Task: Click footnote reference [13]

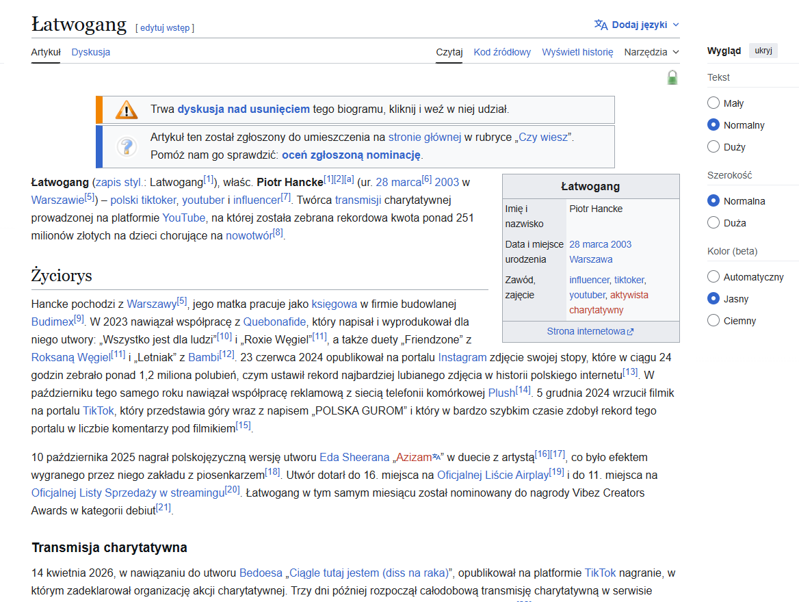Action: coord(630,372)
